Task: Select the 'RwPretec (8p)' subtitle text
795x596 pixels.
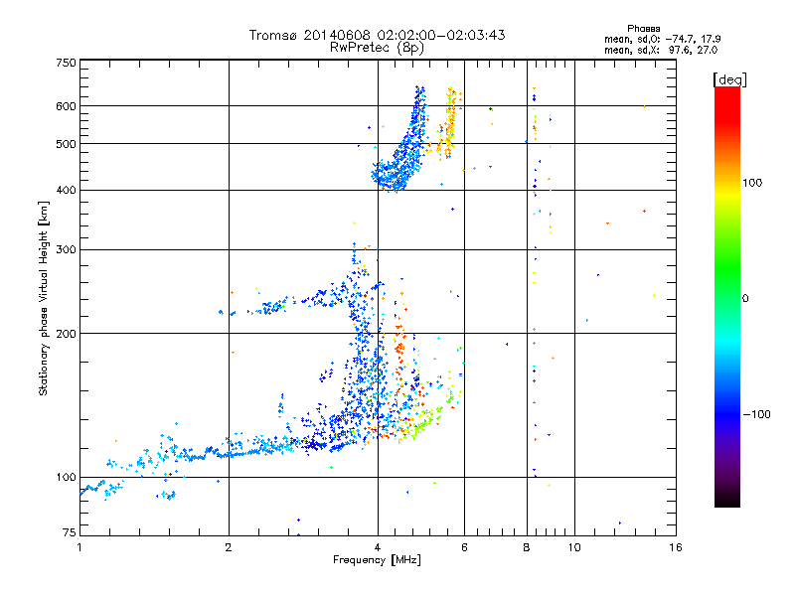Action: [377, 48]
